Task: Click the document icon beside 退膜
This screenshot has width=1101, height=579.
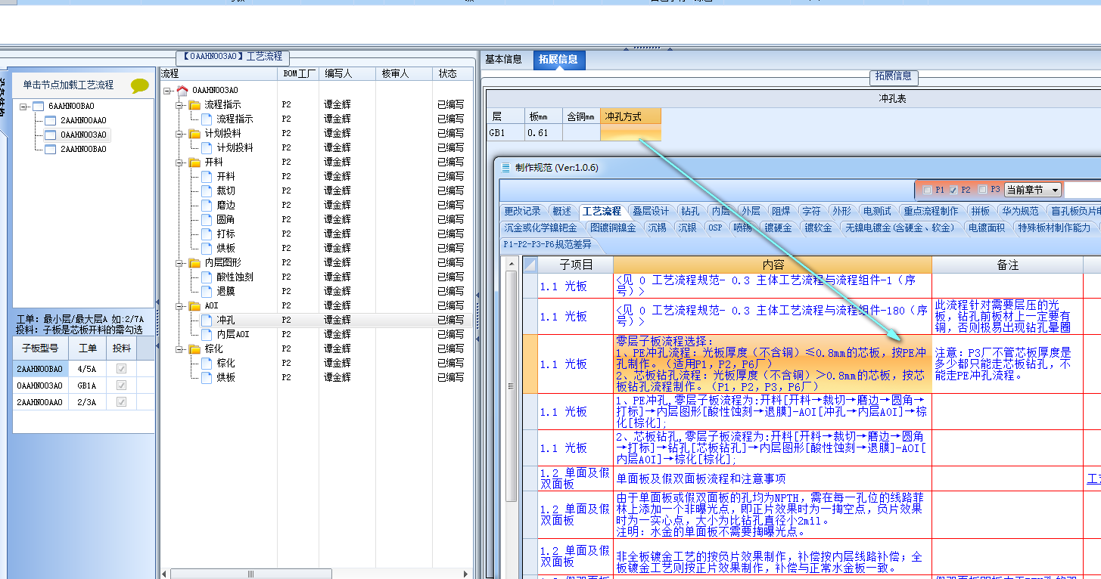Action: (207, 291)
